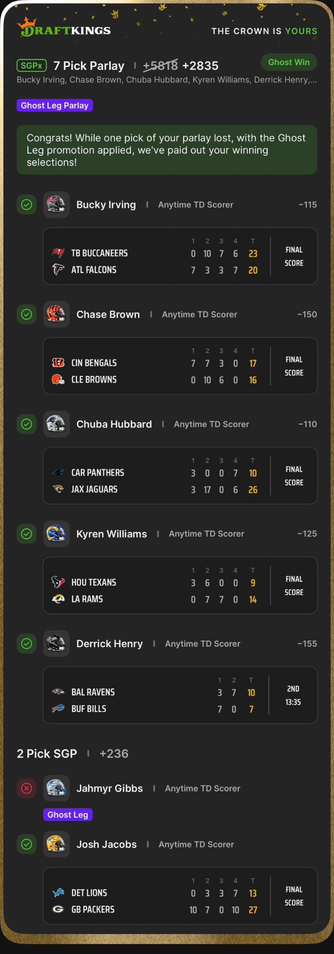Click the Ghost Win status badge
Screen dimensions: 334x954
pyautogui.click(x=289, y=62)
